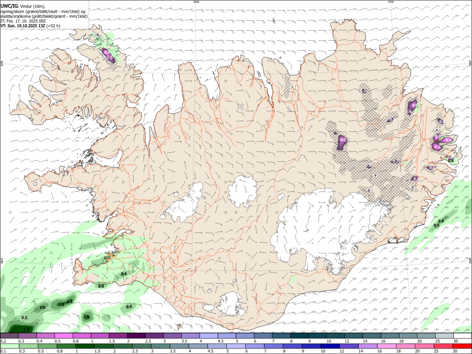Click the '0.5' value inside the central-east purple snow patch

pyautogui.click(x=343, y=140)
